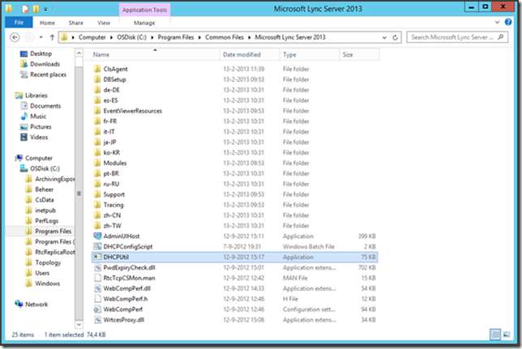Sort by the Size column header

coord(360,54)
